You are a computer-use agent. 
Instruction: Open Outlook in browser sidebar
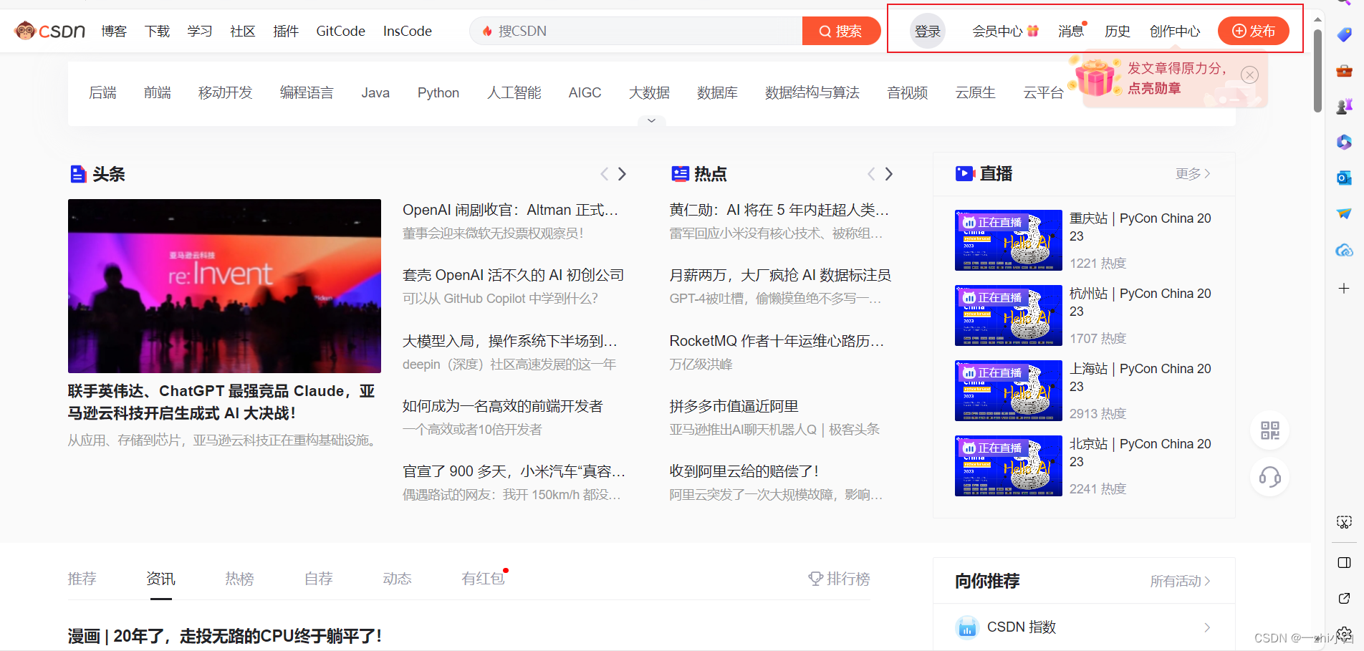[1344, 178]
